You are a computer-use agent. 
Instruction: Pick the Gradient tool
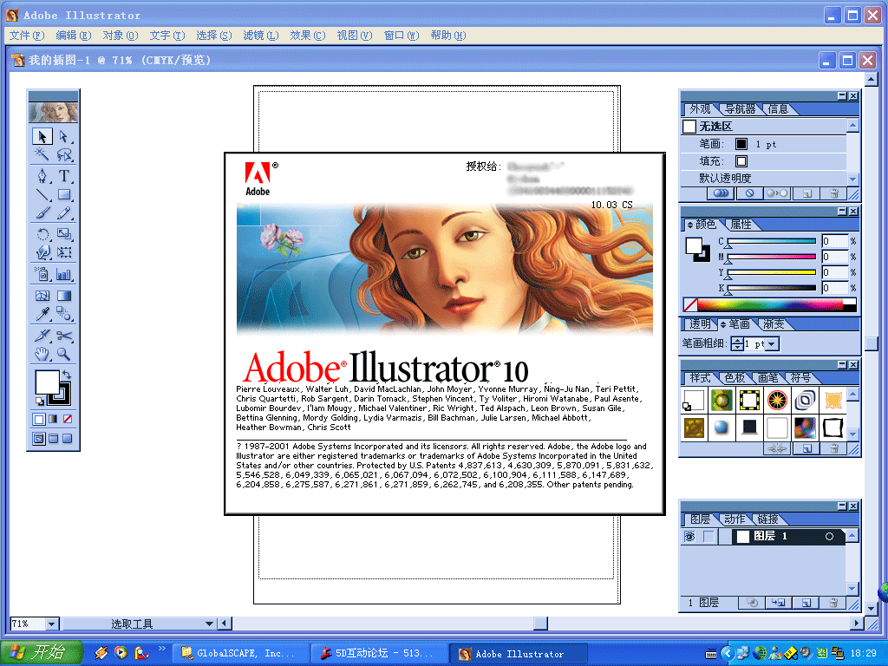pyautogui.click(x=64, y=296)
